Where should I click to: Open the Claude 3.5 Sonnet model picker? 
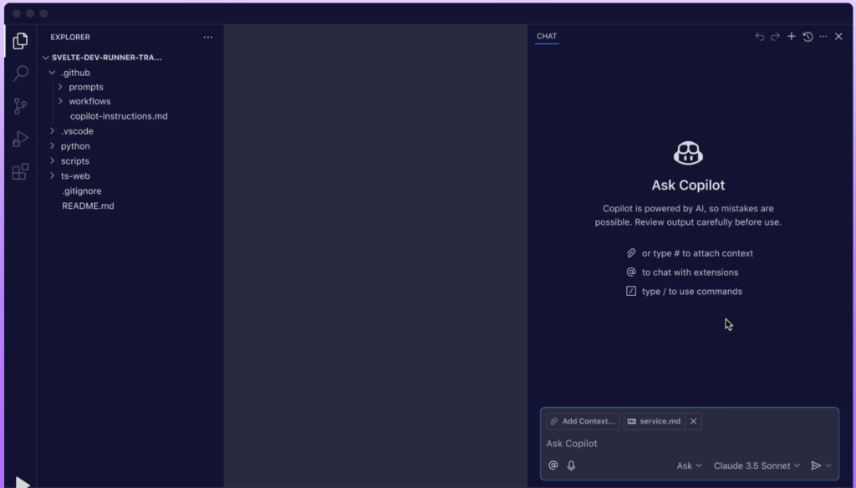click(757, 465)
